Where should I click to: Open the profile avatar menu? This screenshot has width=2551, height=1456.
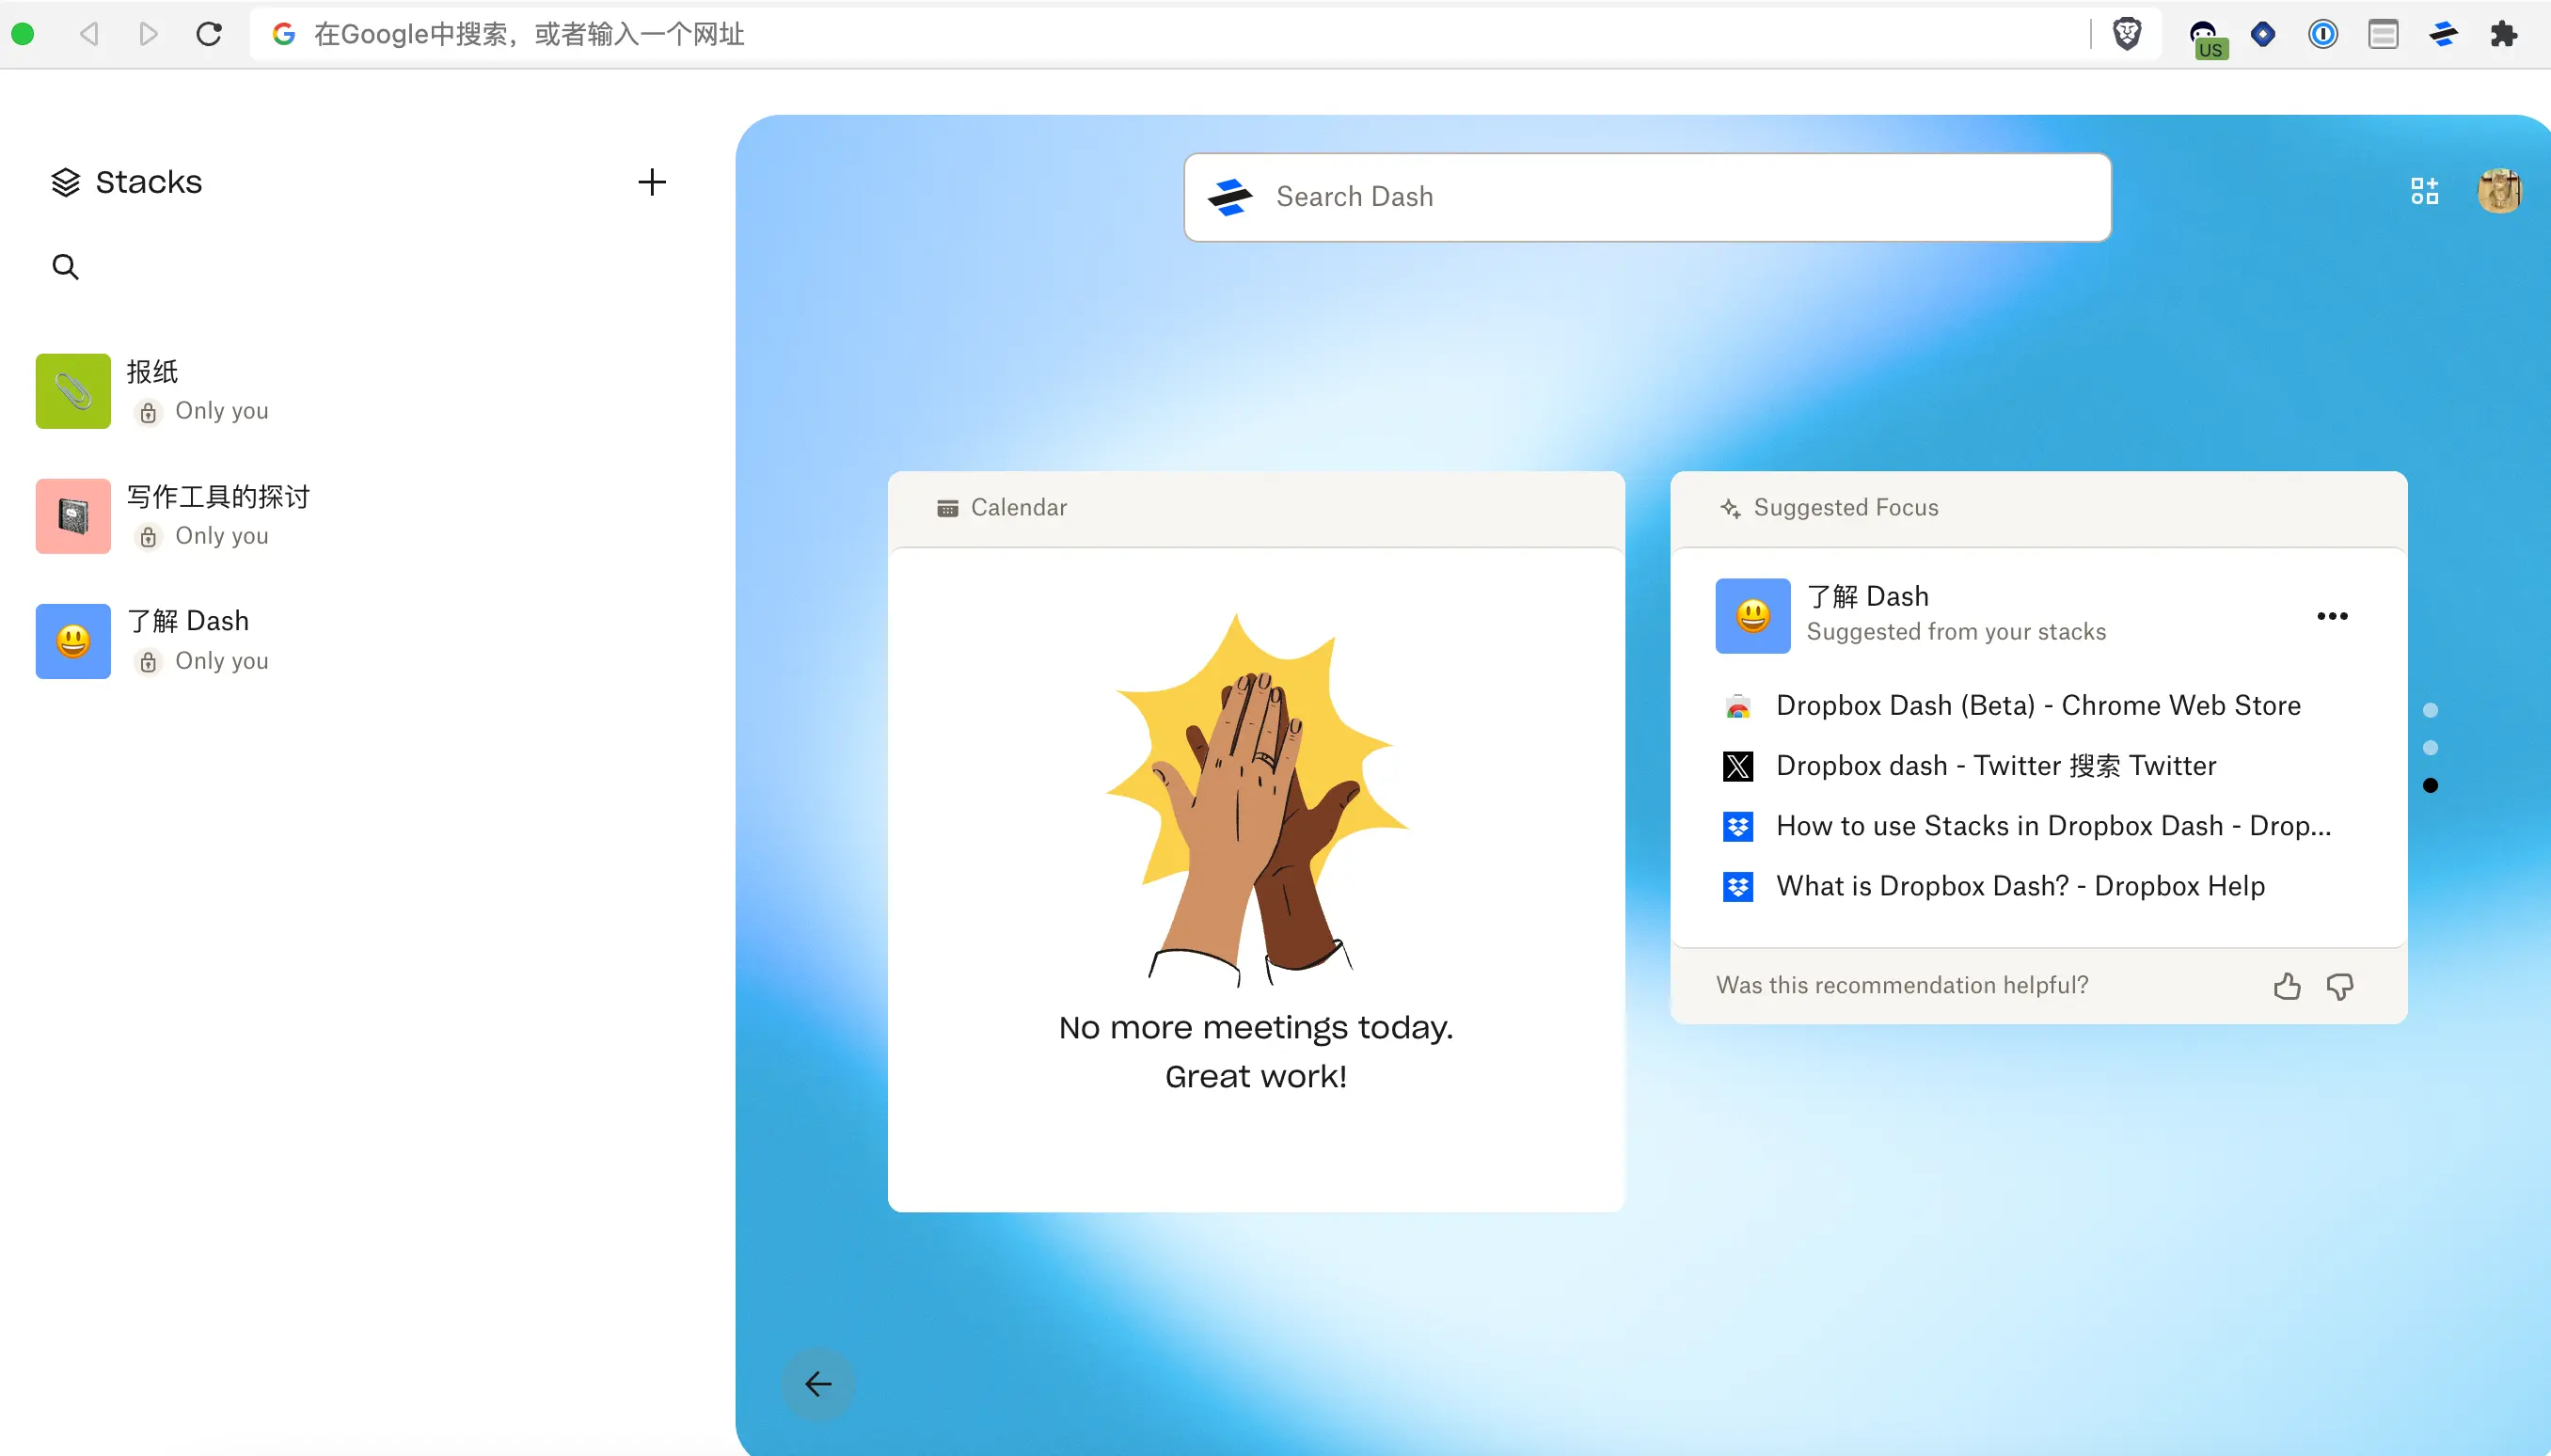(x=2499, y=190)
